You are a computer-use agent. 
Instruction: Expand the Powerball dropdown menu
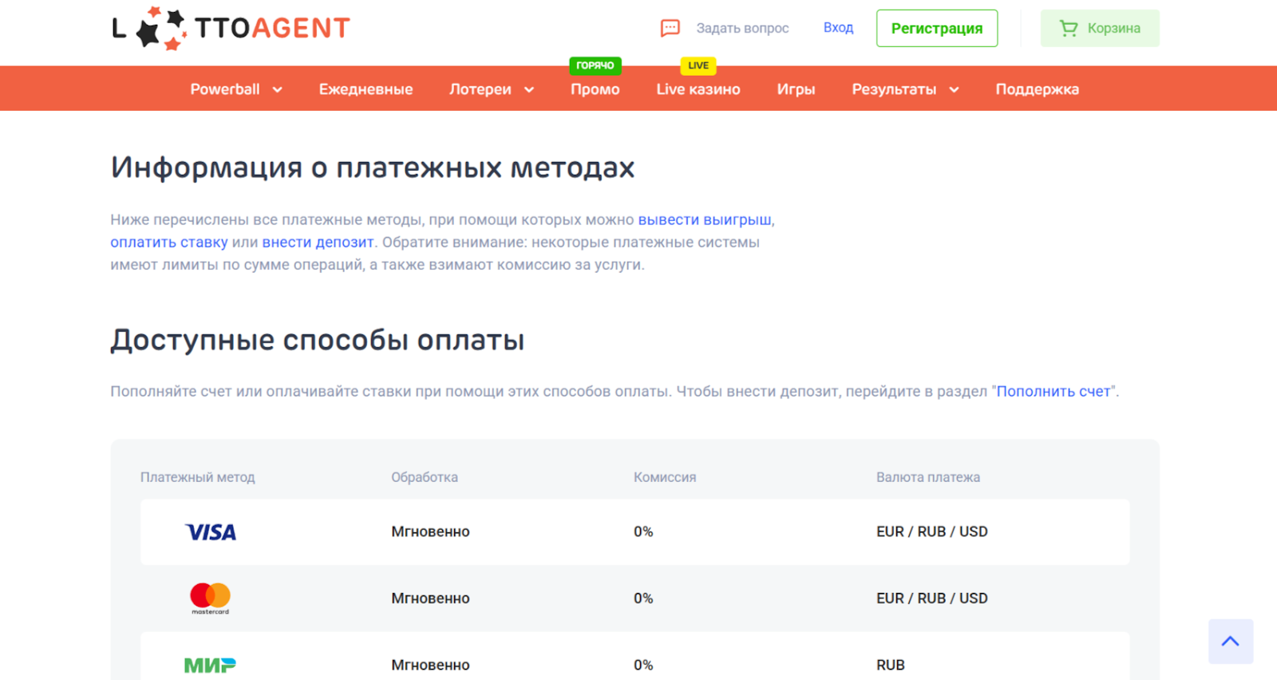[235, 89]
